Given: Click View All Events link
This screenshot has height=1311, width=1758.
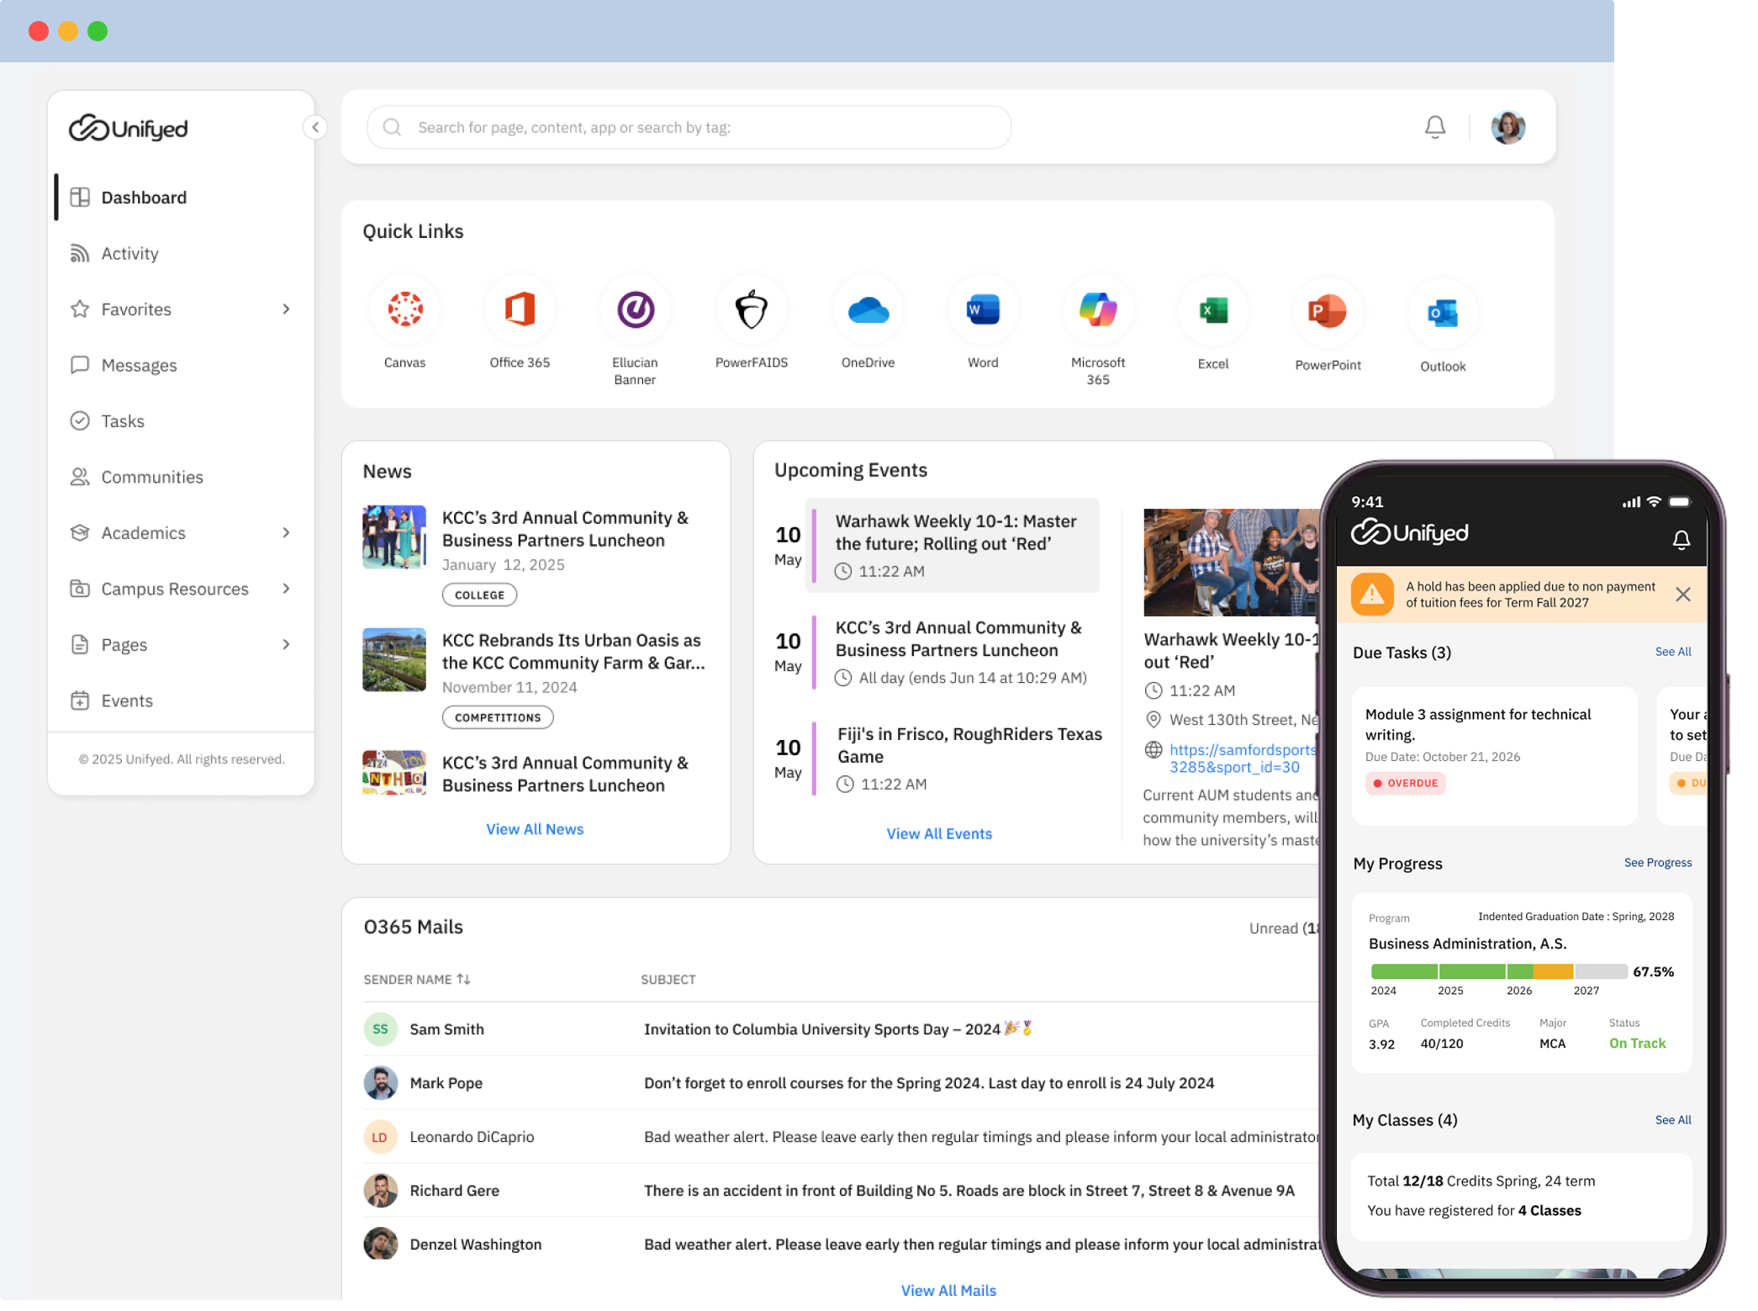Looking at the screenshot, I should (x=939, y=834).
